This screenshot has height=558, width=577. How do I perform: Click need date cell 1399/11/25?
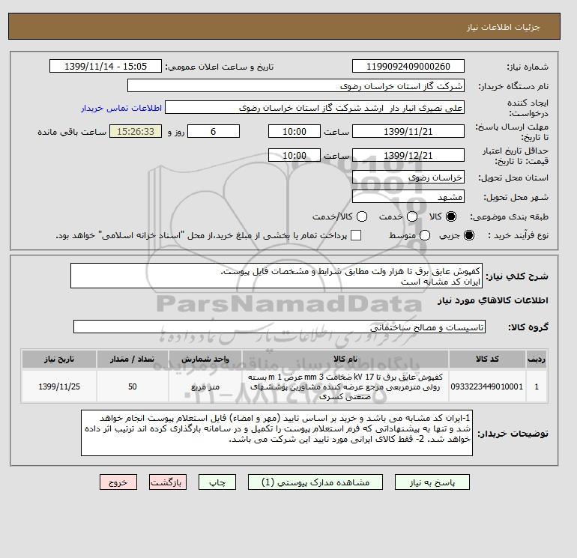[59, 386]
